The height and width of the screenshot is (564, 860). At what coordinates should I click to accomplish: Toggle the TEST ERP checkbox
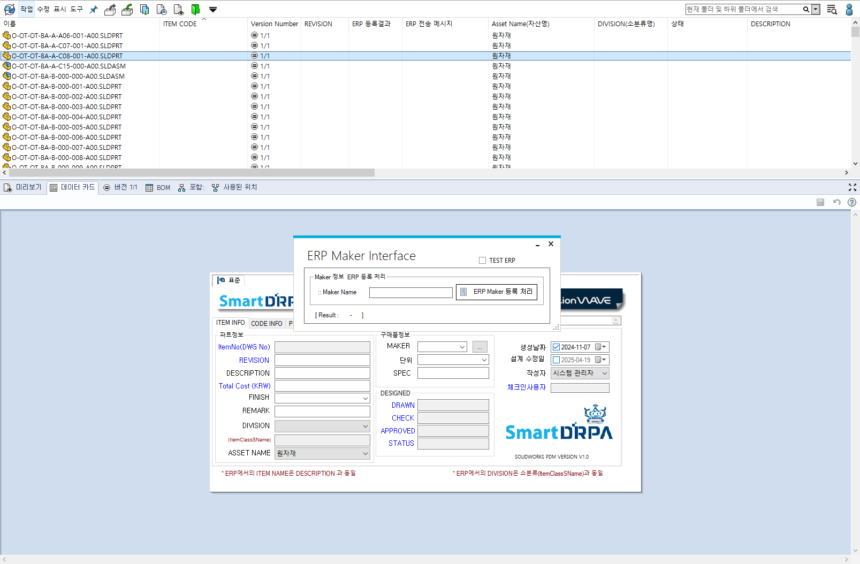tap(483, 261)
